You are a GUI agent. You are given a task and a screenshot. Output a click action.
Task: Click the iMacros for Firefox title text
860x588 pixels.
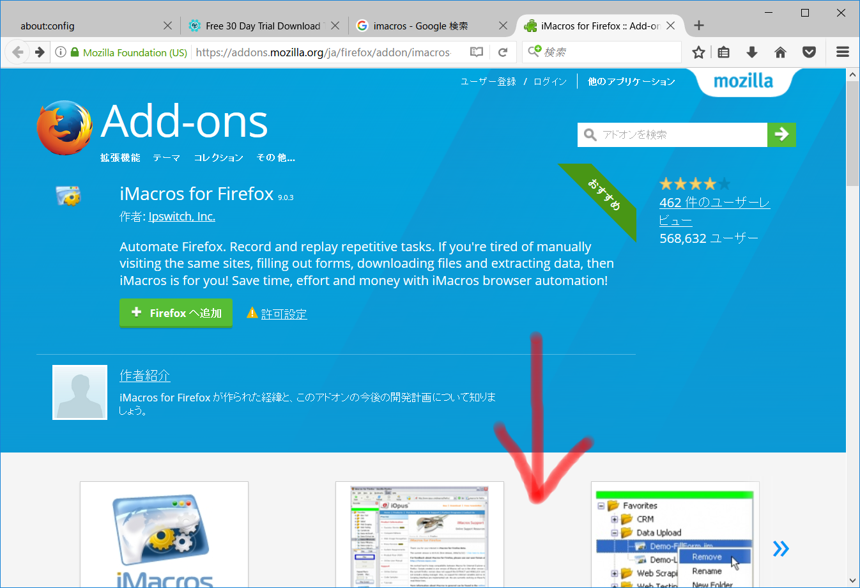click(197, 194)
